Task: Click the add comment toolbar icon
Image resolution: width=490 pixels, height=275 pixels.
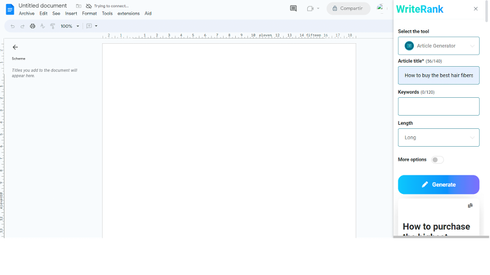Action: pos(89,26)
